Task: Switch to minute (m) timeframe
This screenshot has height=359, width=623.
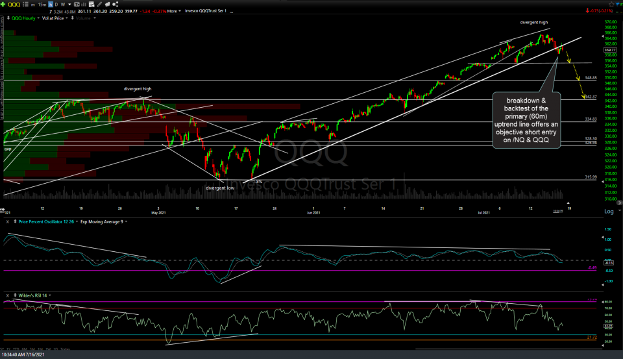Action: [33, 5]
